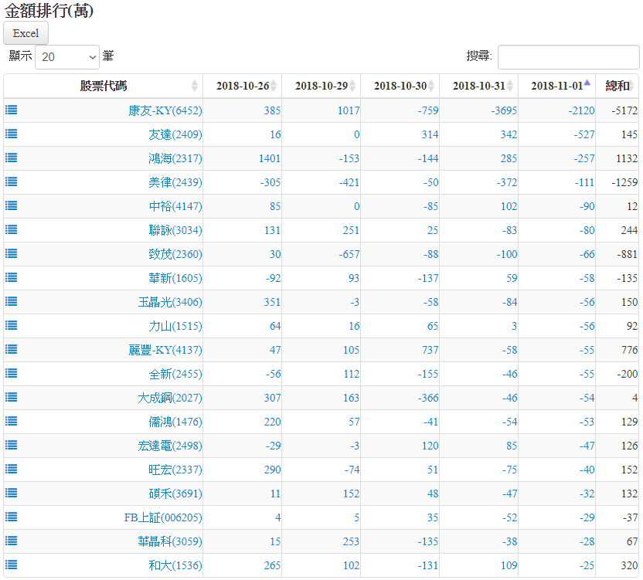Open the list icon for FB上証(006205)
This screenshot has width=643, height=580.
(x=11, y=517)
